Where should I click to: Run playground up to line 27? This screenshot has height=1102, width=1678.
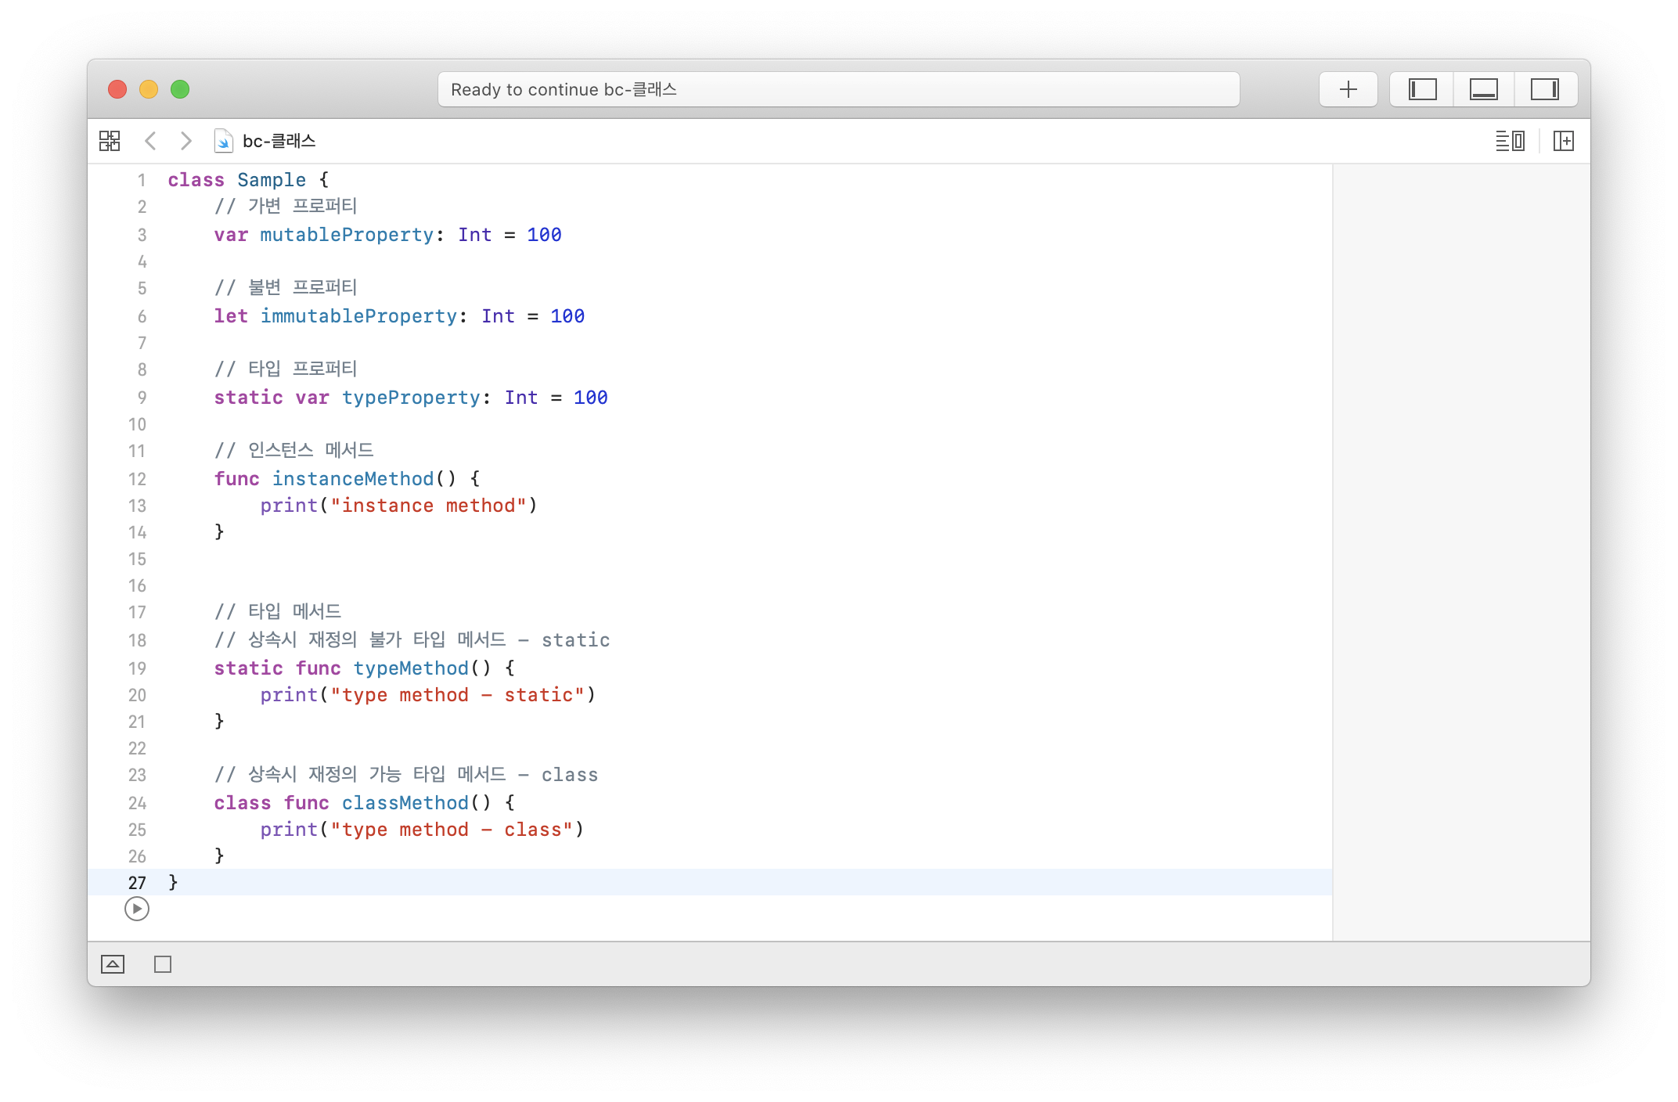click(x=137, y=909)
